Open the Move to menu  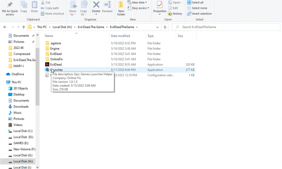73,9
